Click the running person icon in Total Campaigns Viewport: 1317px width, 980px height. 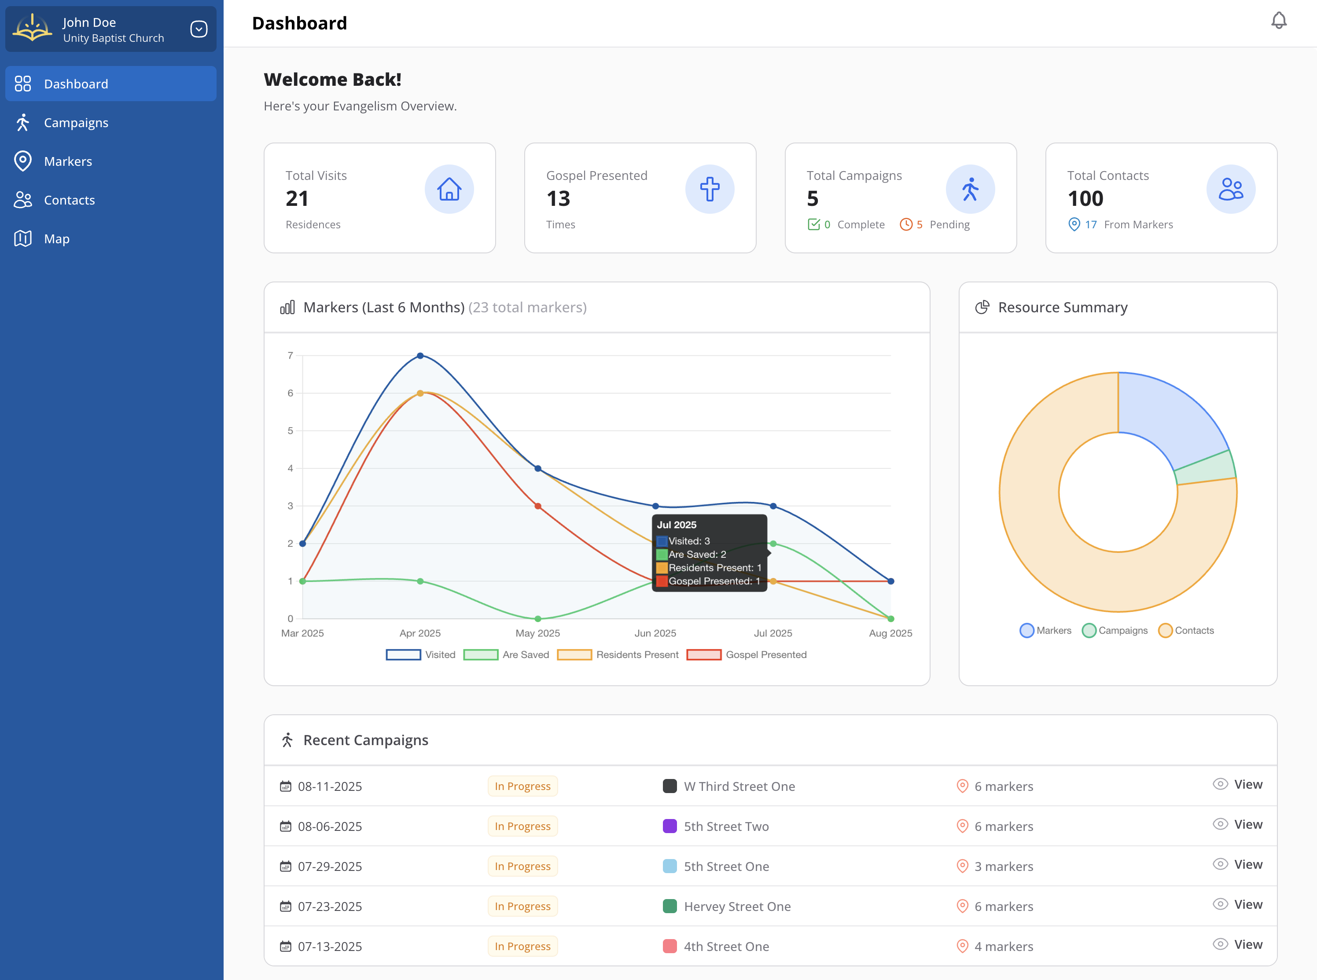[x=970, y=189]
